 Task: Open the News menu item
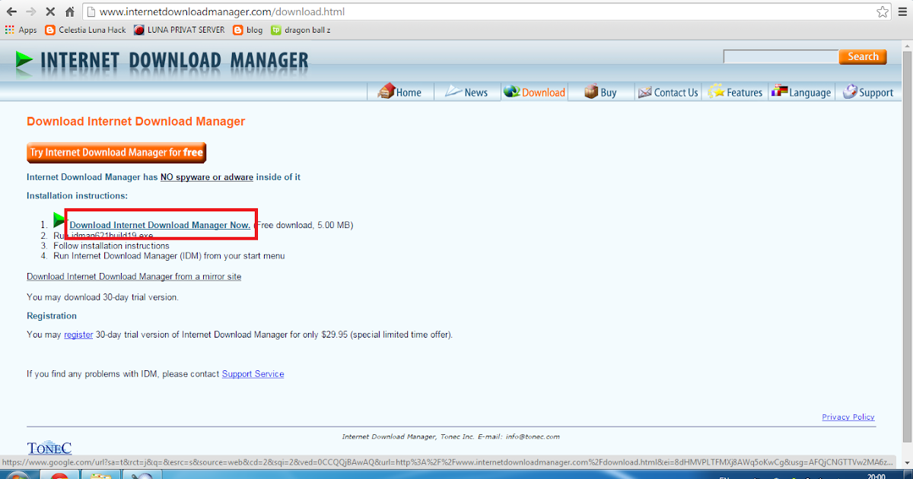466,92
